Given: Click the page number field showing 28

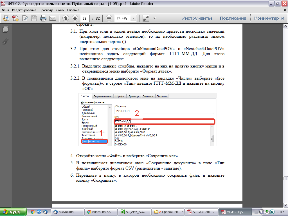Looking at the screenshot, I should point(85,18).
